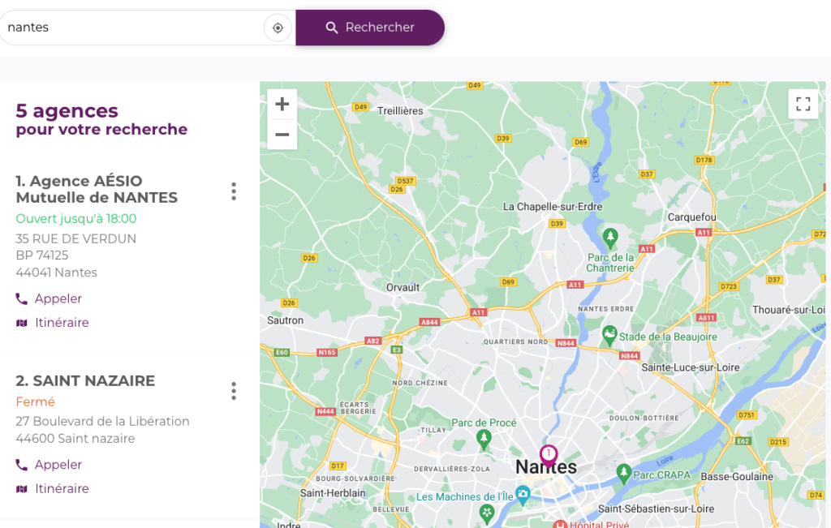Click green flower park marker below Machines de l'île
The image size is (831, 528).
pos(487,513)
